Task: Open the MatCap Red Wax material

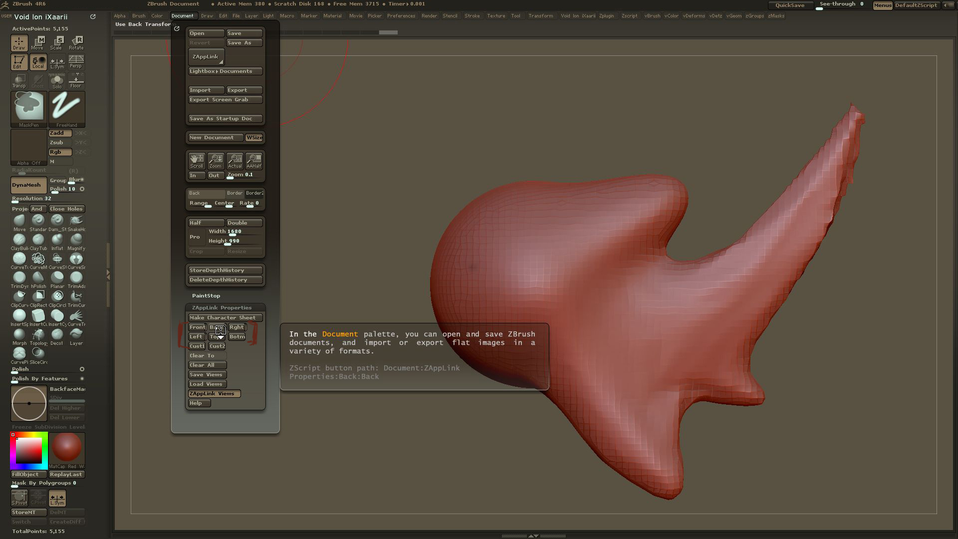Action: 67,450
